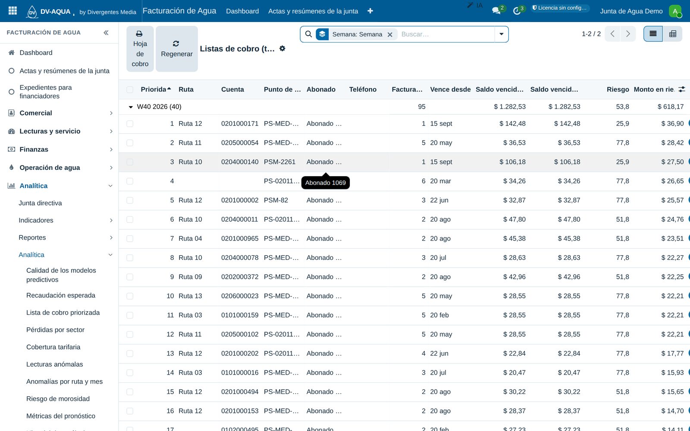
Task: Check the row with account 0204000140
Action: [130, 162]
